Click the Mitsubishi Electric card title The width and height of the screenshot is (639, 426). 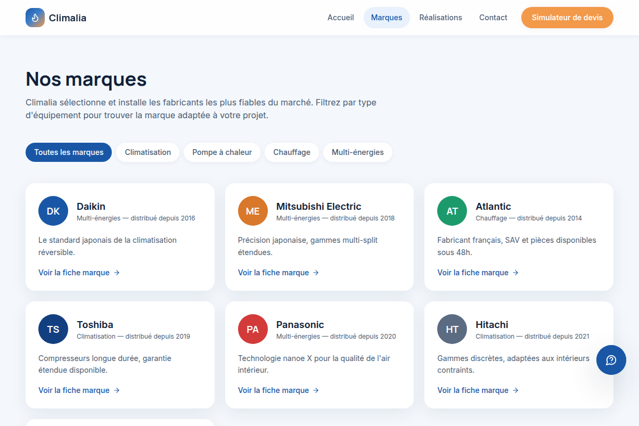click(319, 207)
